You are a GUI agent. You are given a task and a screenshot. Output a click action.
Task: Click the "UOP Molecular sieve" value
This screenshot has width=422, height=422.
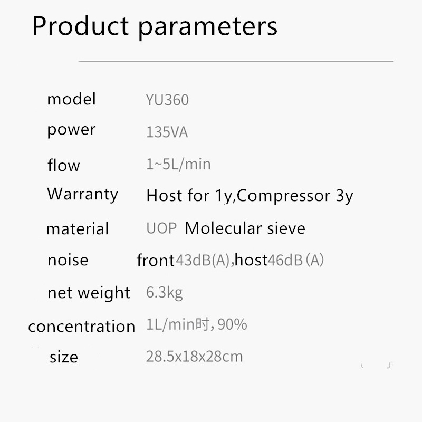pyautogui.click(x=225, y=228)
